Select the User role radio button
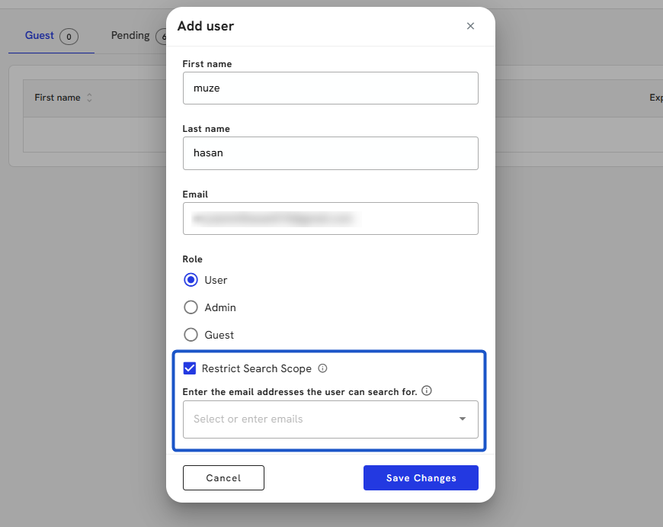Viewport: 663px width, 527px height. pos(191,280)
